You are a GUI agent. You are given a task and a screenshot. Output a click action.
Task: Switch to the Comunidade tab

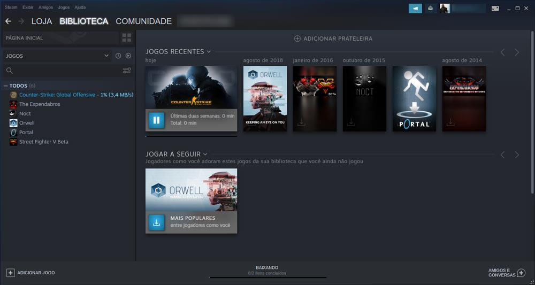pyautogui.click(x=143, y=21)
